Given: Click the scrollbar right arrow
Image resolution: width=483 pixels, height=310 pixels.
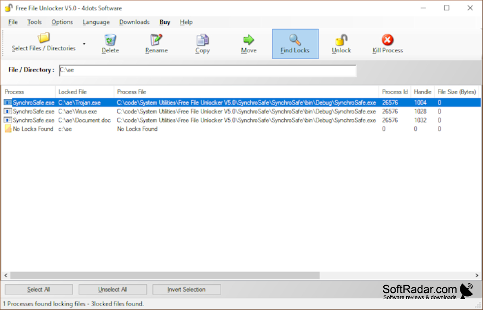Looking at the screenshot, I should (x=477, y=275).
